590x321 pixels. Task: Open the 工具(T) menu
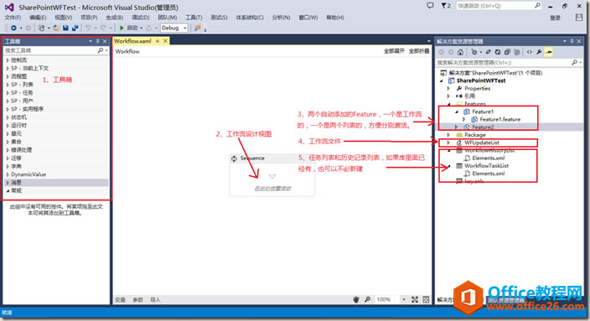194,18
